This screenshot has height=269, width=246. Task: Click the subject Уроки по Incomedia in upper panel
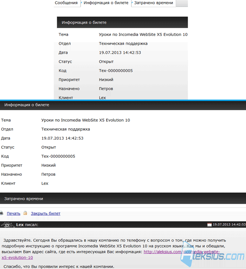click(x=143, y=34)
